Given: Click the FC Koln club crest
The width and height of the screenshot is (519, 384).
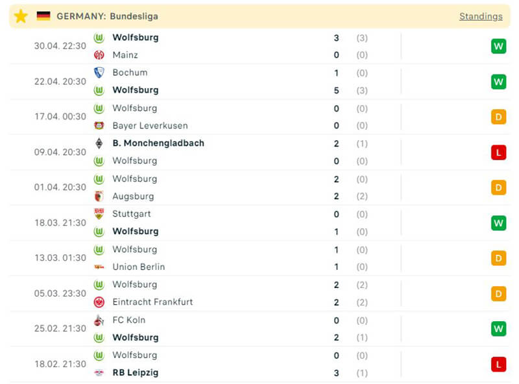Looking at the screenshot, I should [99, 320].
